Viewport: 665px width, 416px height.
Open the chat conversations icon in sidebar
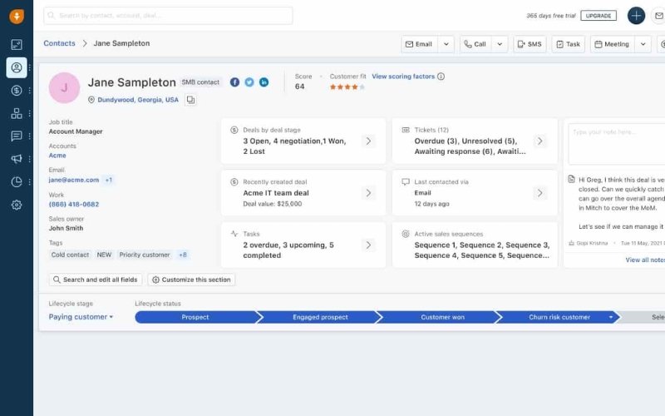click(17, 136)
